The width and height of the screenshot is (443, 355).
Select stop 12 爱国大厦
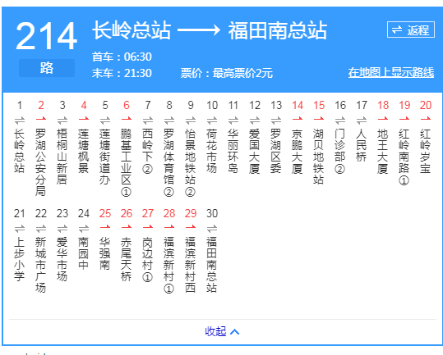pos(255,151)
